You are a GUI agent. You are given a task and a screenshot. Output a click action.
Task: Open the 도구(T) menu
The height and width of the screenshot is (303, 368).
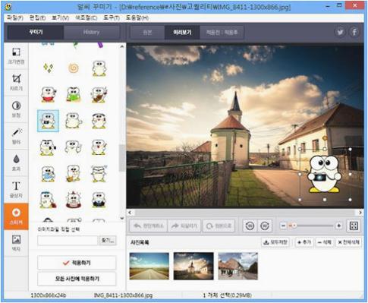pos(112,17)
